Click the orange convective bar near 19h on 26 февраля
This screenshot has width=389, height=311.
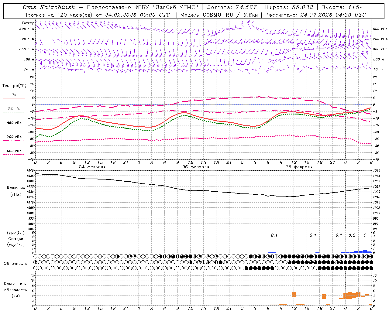[x=324, y=296]
